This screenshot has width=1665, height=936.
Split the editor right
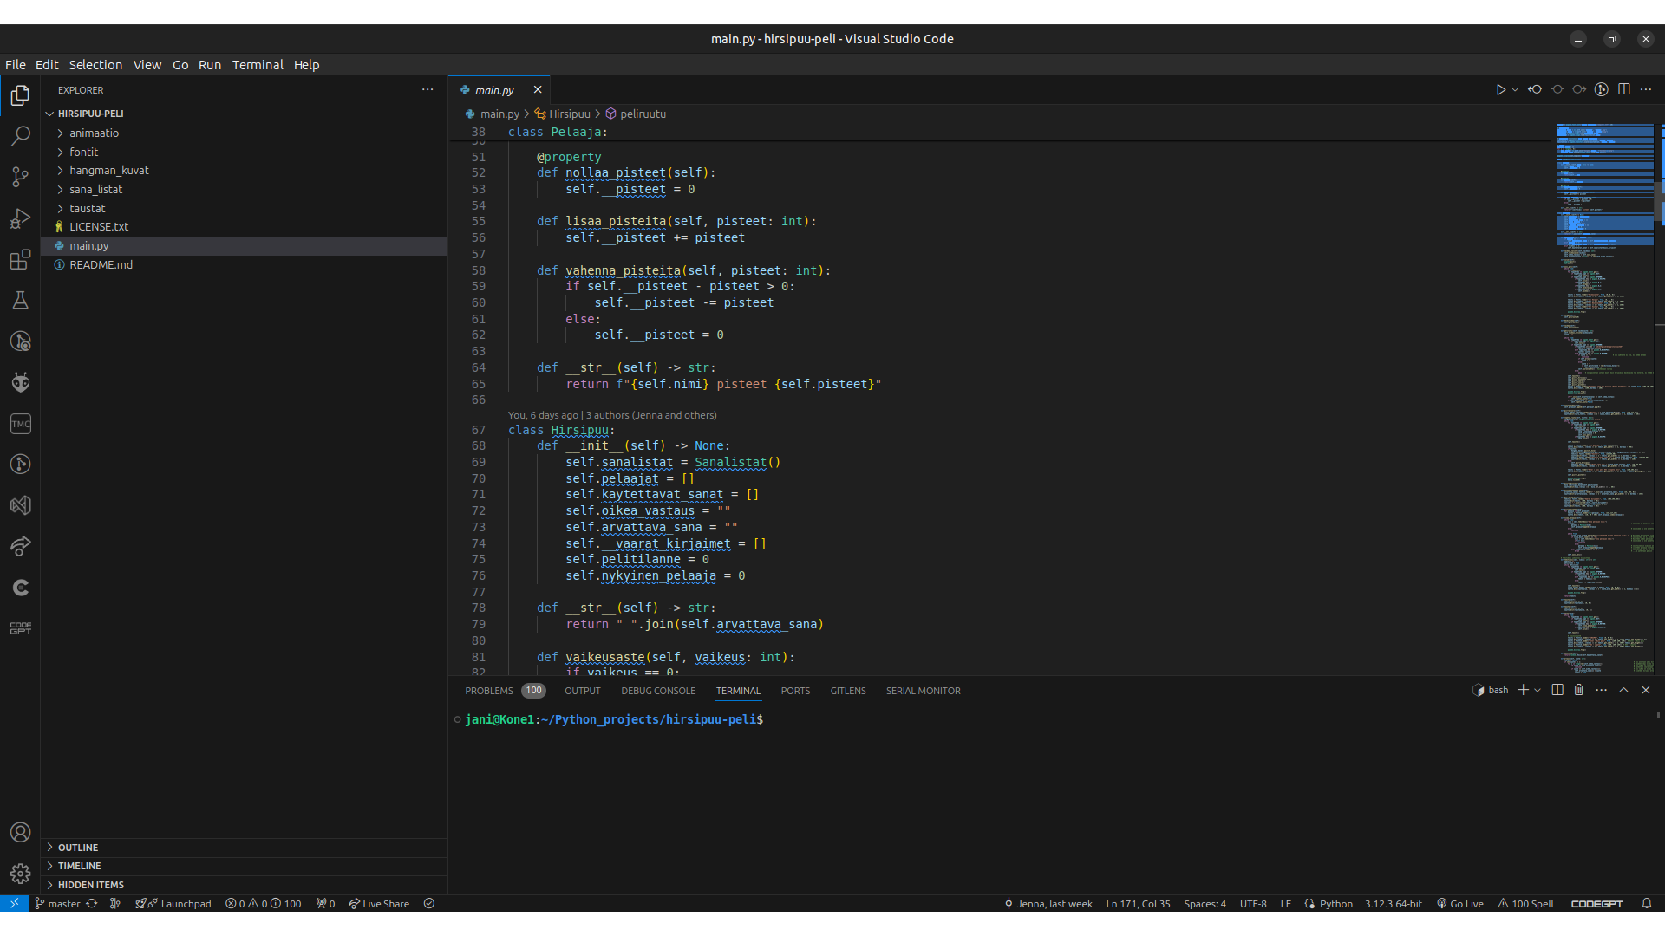[x=1623, y=89]
